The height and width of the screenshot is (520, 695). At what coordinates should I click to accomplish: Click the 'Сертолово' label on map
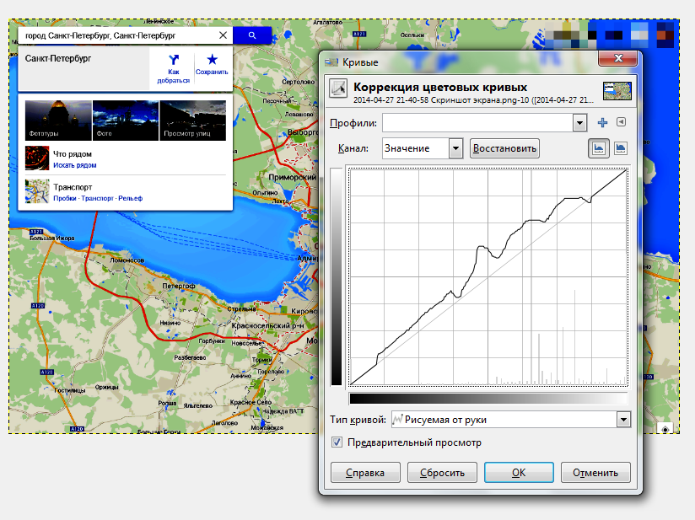[299, 82]
